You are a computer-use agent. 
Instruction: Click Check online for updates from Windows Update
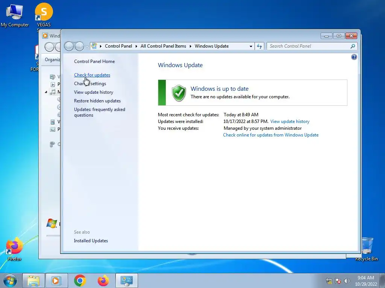271,135
